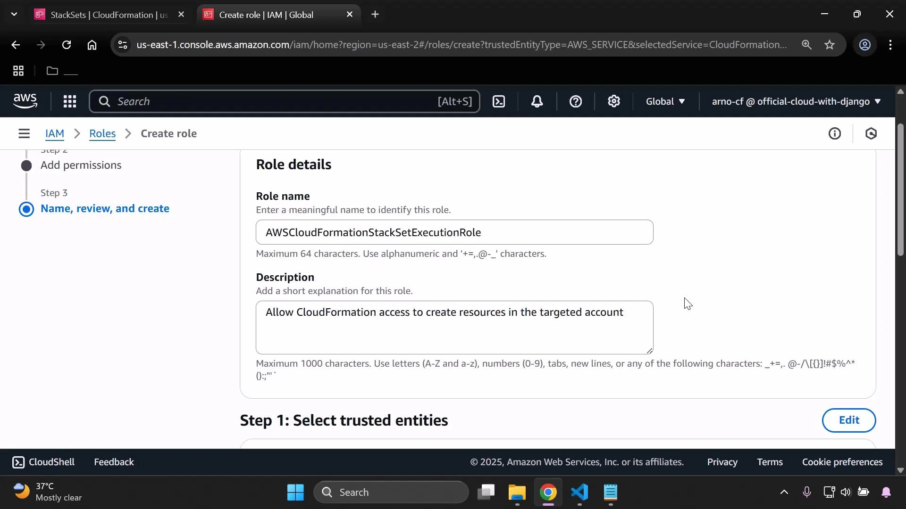The width and height of the screenshot is (906, 509).
Task: Open the Settings gear in the navigation bar
Action: tap(613, 101)
